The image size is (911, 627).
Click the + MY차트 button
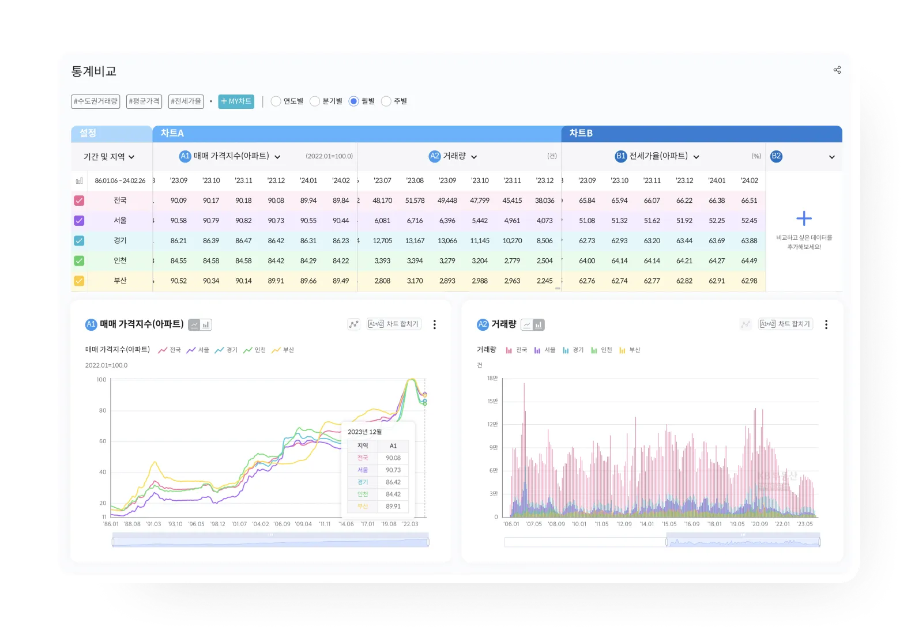tap(236, 101)
